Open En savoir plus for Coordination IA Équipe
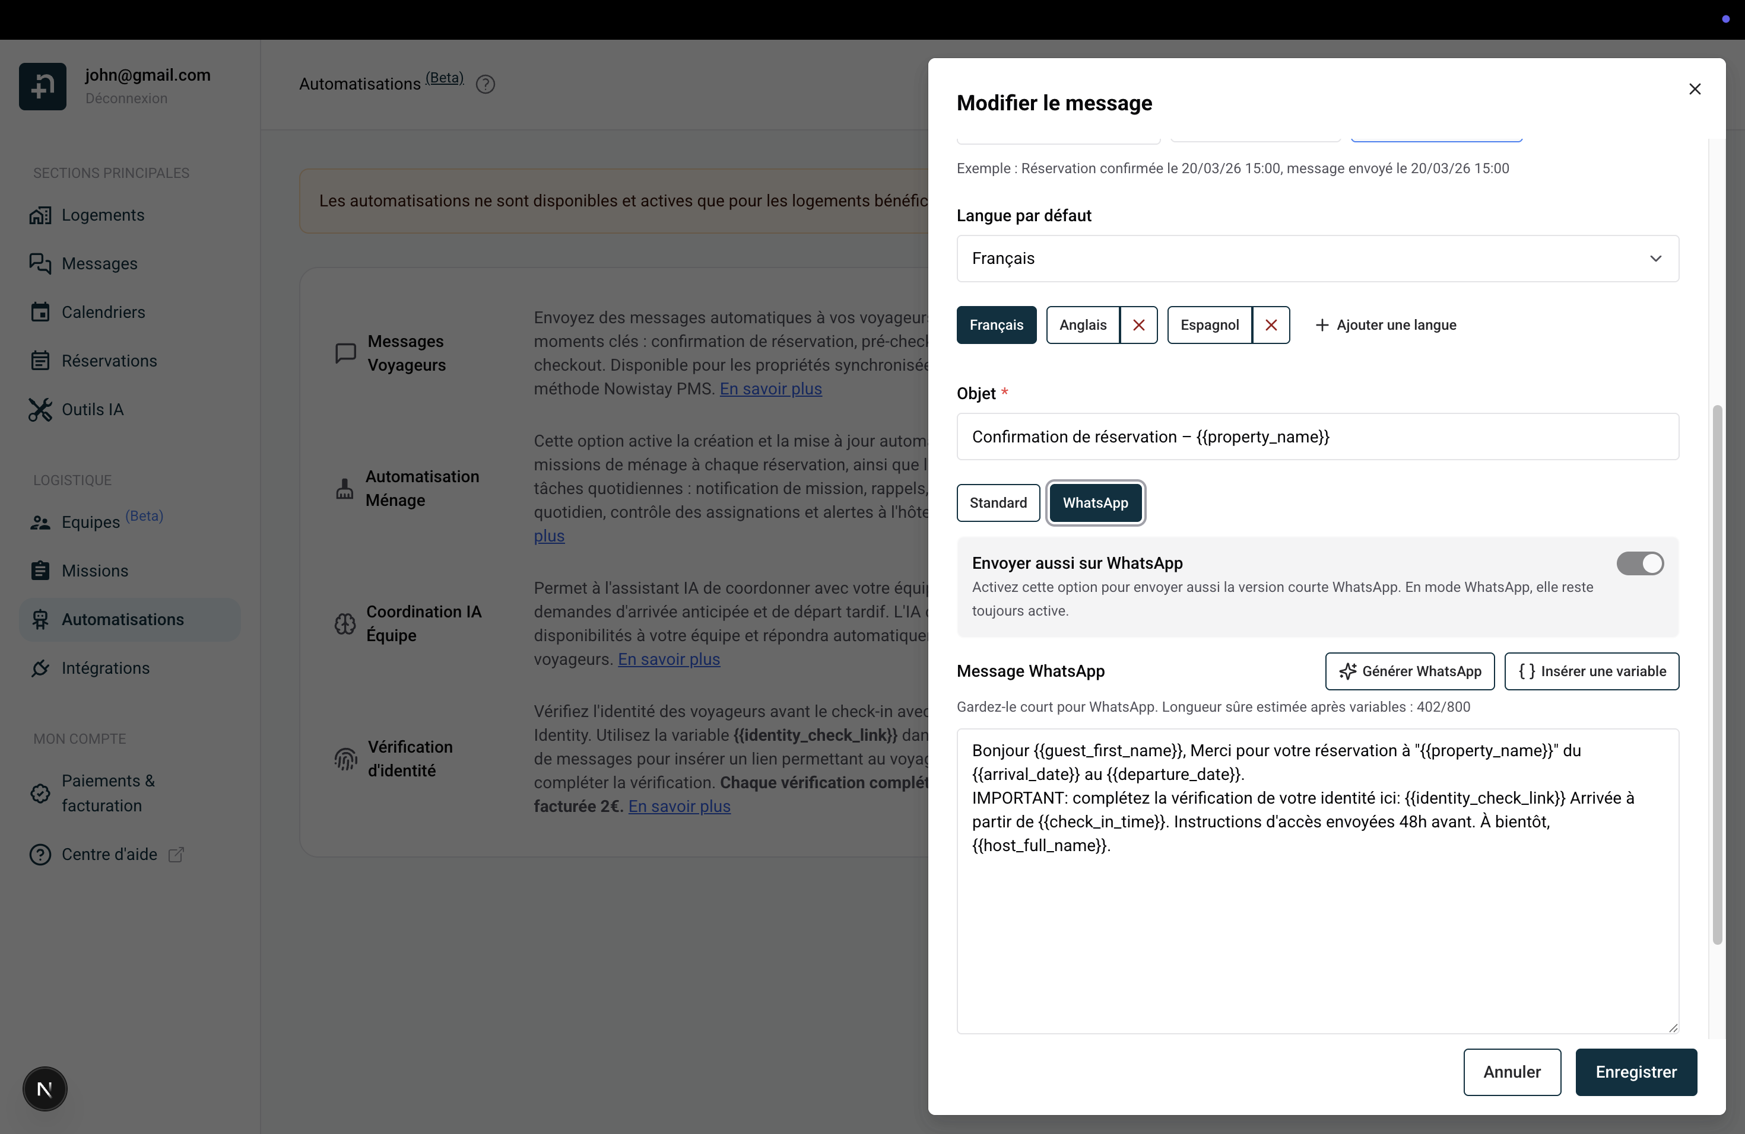The height and width of the screenshot is (1134, 1745). click(669, 660)
